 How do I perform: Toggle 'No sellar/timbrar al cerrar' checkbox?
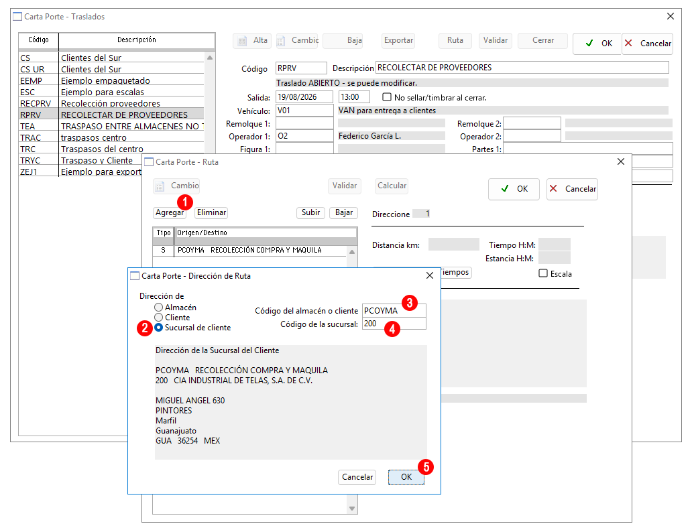click(x=387, y=97)
